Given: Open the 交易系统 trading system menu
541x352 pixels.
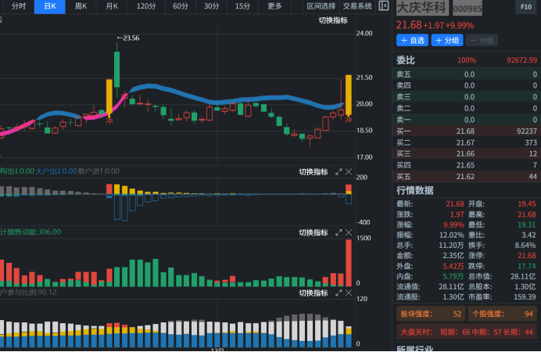Looking at the screenshot, I should 357,6.
